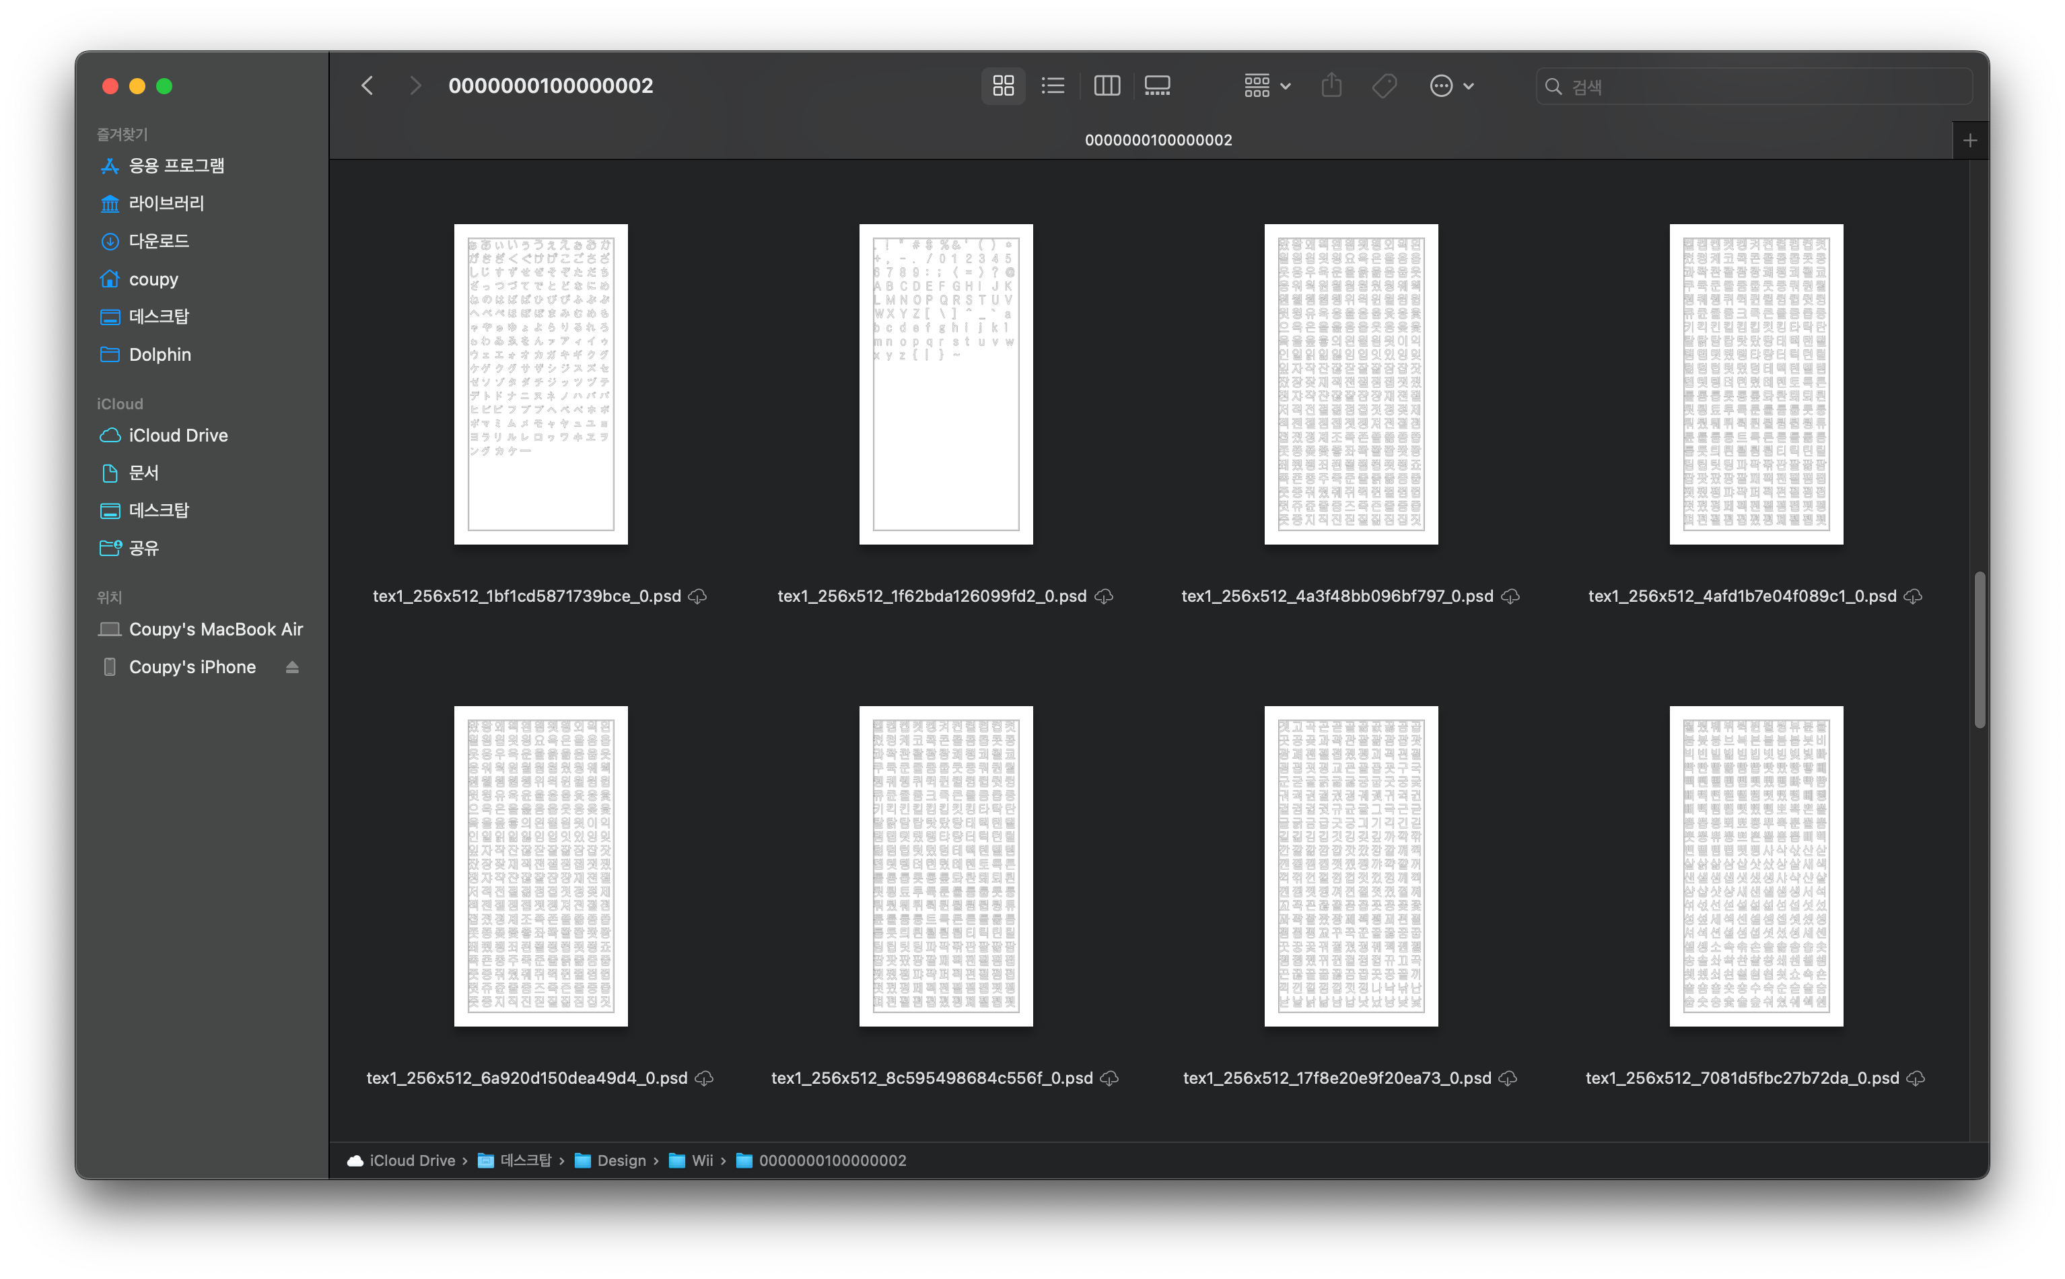Viewport: 2065px width, 1279px height.
Task: Click the tag edit icon
Action: click(x=1383, y=85)
